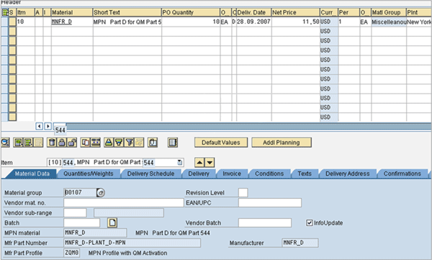Screen dimensions: 432x260
Task: Click the Copy item icon
Action: (86, 143)
